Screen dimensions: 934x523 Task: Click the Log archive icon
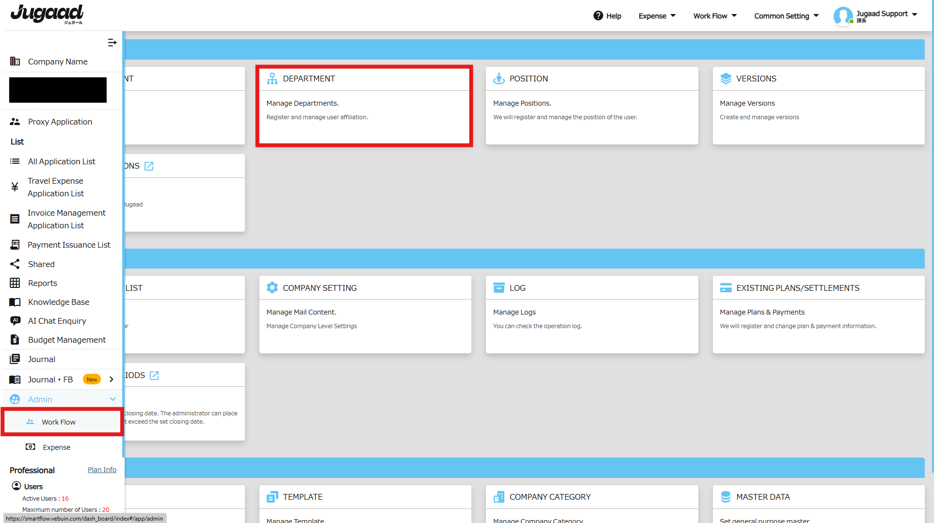point(499,288)
